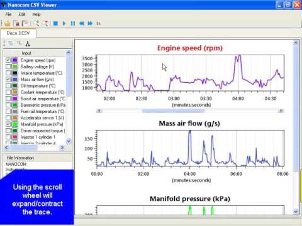Screen dimensions: 302x226
Task: Click the input list scroll down arrow
Action: [69, 141]
